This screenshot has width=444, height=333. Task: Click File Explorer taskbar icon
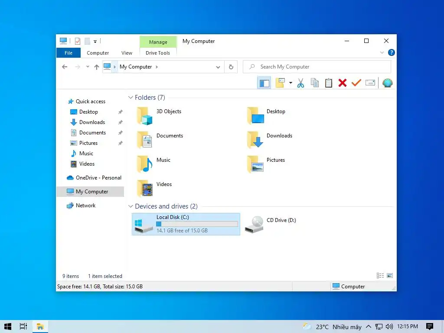point(40,326)
